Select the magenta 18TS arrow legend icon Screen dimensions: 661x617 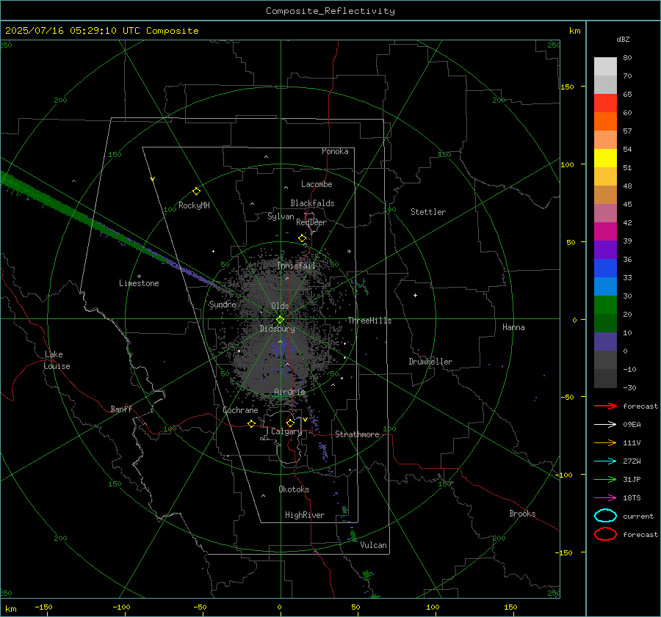(x=605, y=498)
